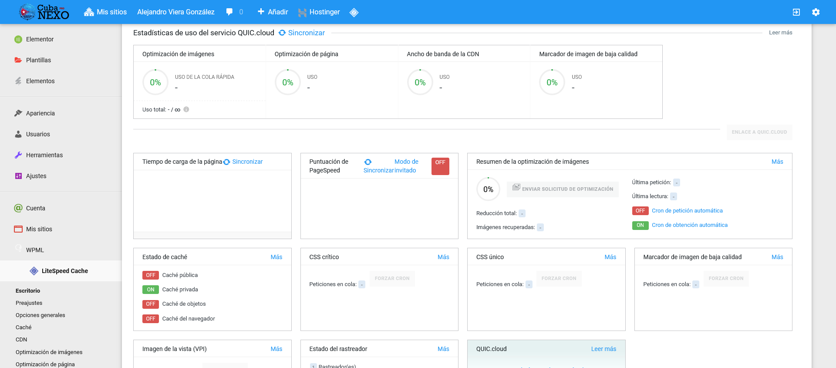The height and width of the screenshot is (368, 836).
Task: Click Más in CSS crítico card
Action: pyautogui.click(x=443, y=257)
